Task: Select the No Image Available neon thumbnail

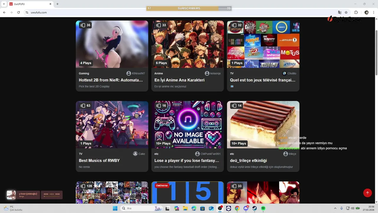Action: coord(188,125)
